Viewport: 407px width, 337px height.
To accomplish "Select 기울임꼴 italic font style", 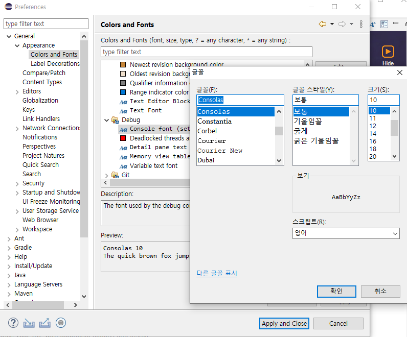I will click(308, 122).
